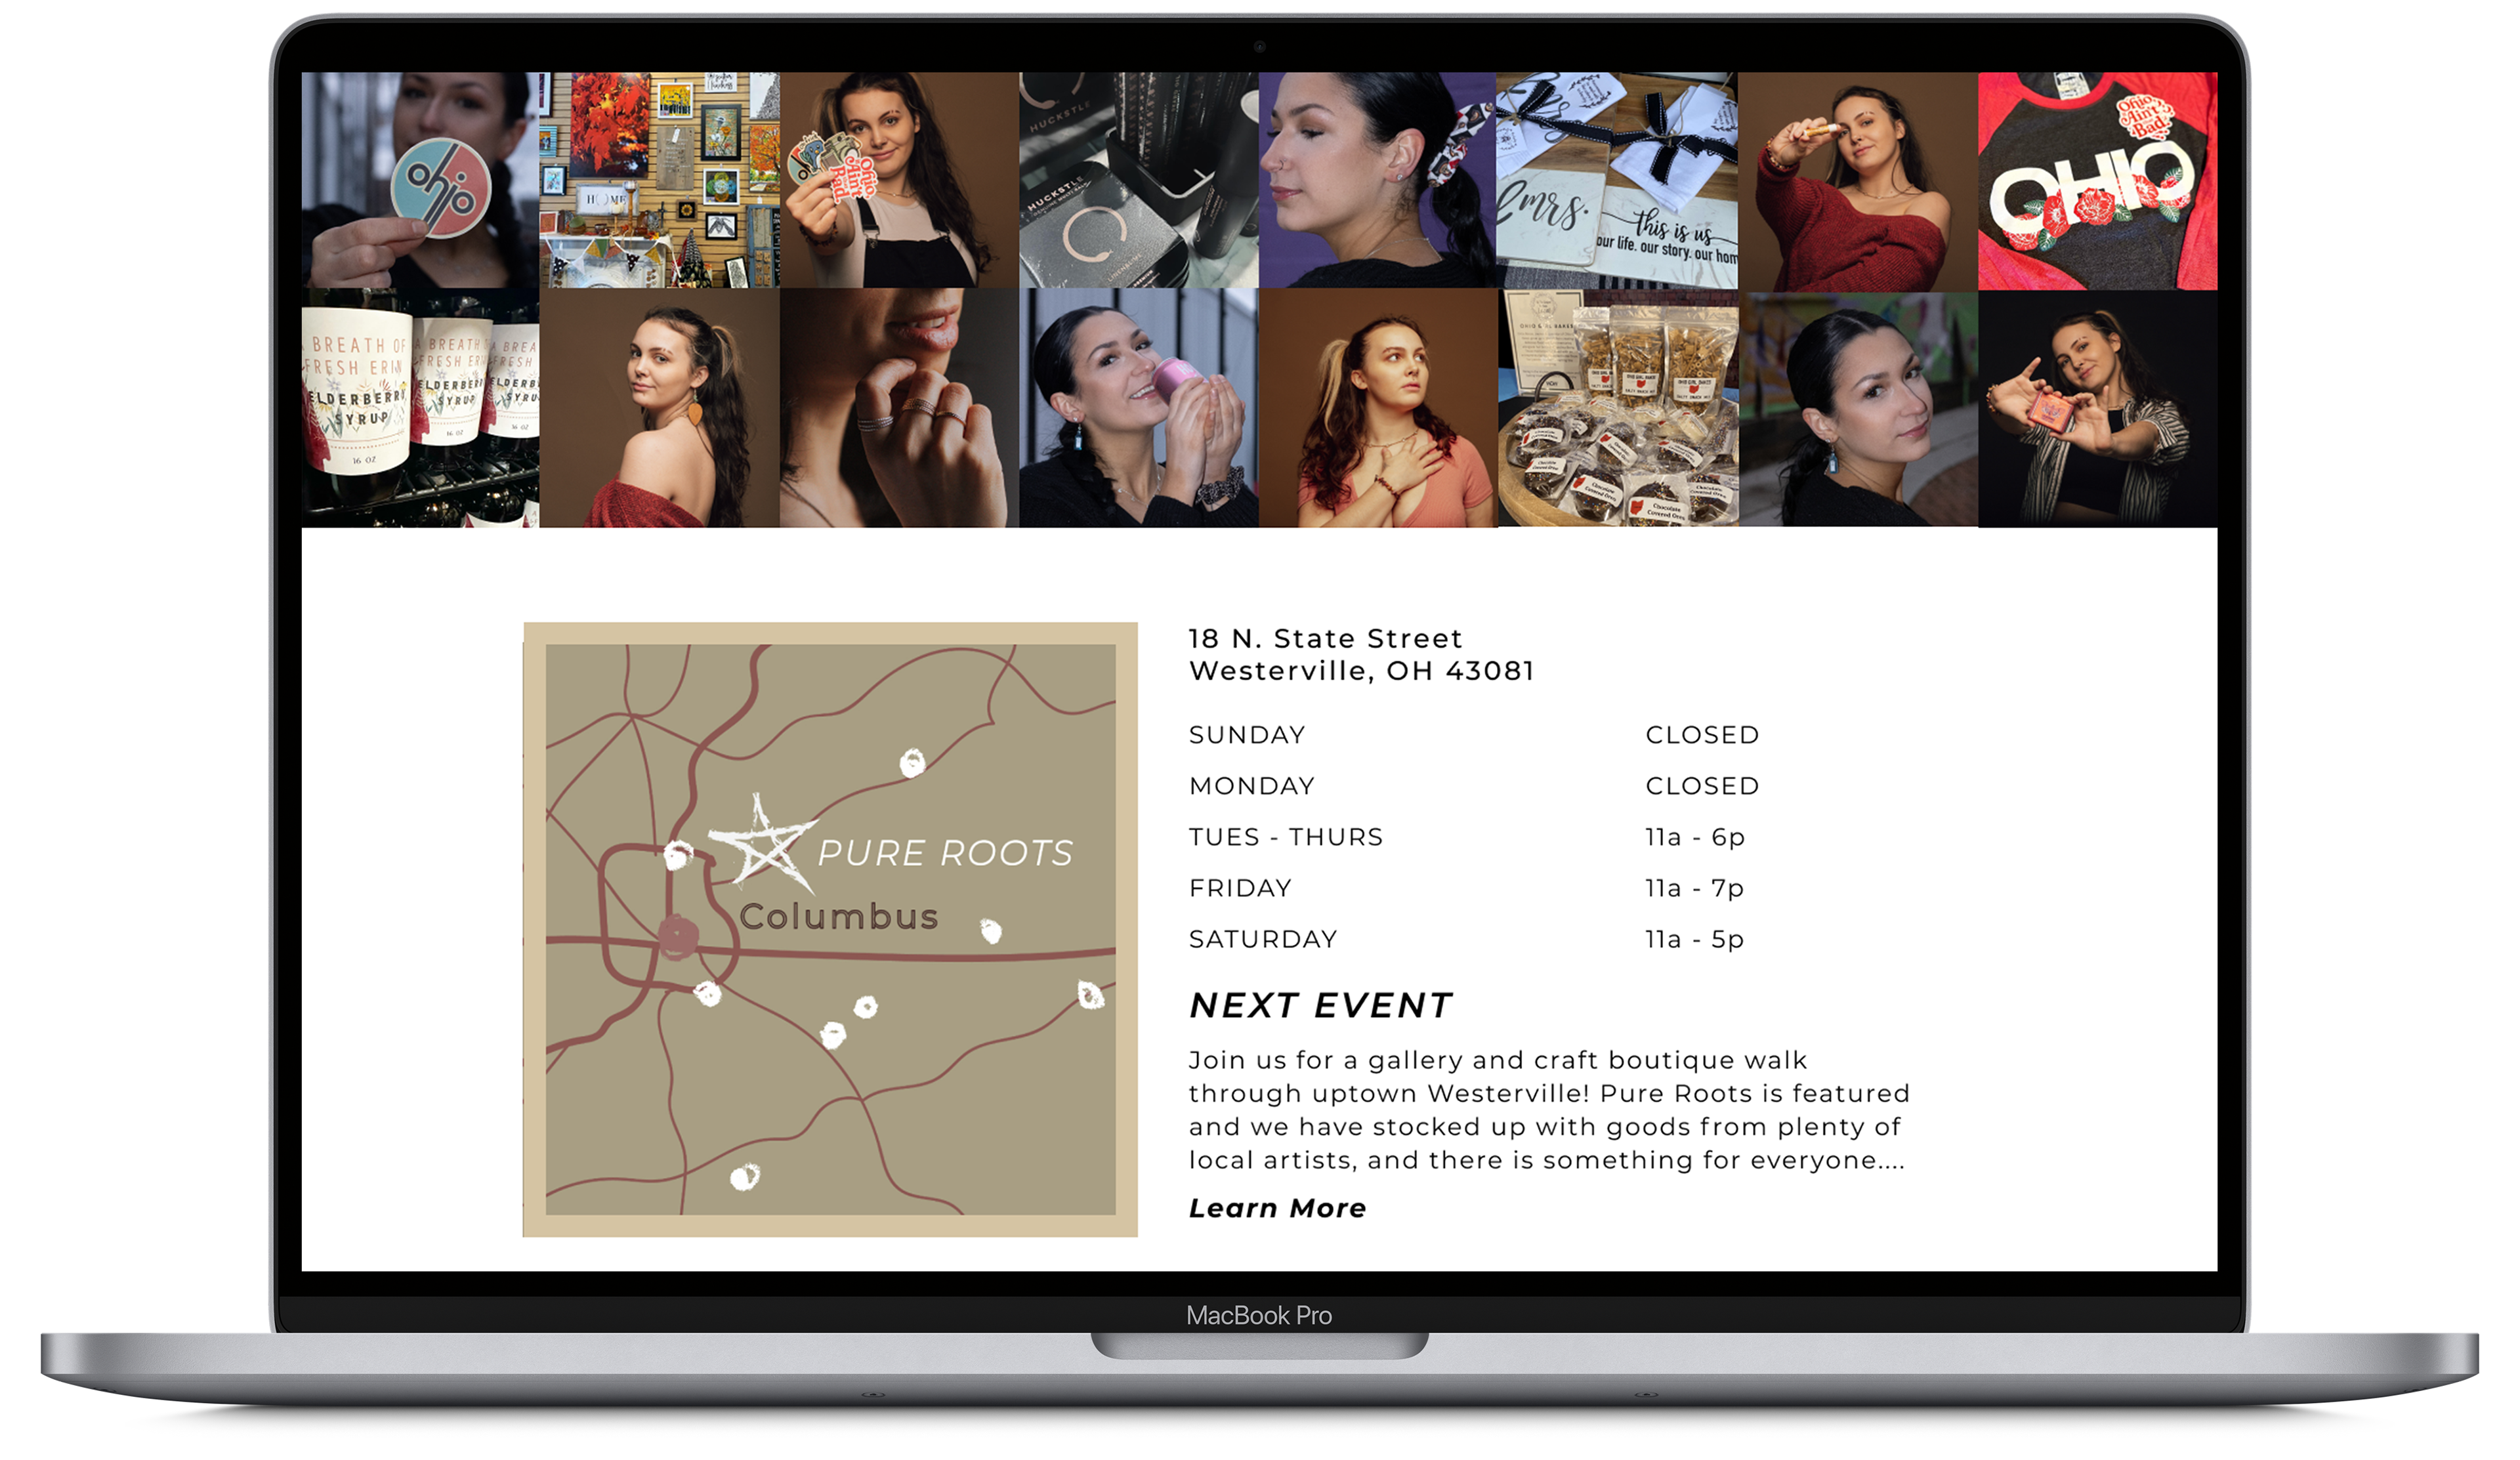Click the Pure Roots star icon on map

[x=763, y=844]
